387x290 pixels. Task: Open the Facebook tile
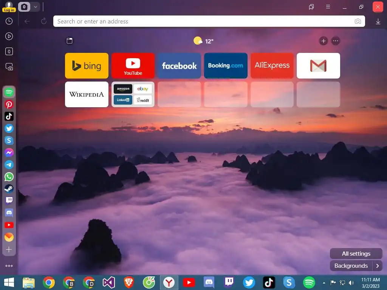pos(180,66)
